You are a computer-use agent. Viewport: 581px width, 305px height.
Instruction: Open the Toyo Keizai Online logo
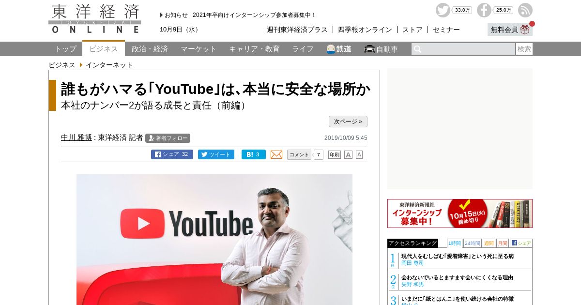click(x=95, y=19)
